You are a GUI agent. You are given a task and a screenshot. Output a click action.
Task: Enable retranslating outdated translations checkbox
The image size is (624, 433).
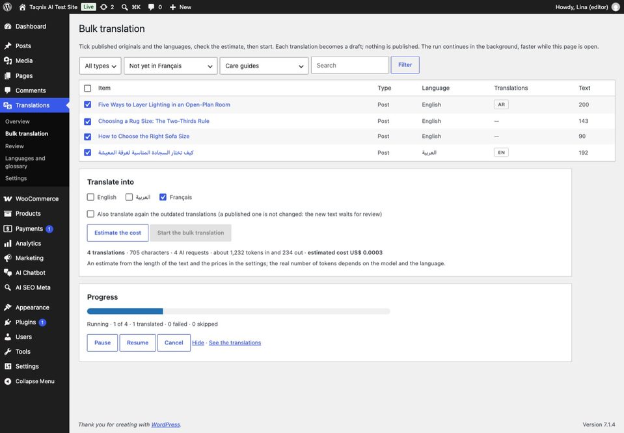pos(90,214)
